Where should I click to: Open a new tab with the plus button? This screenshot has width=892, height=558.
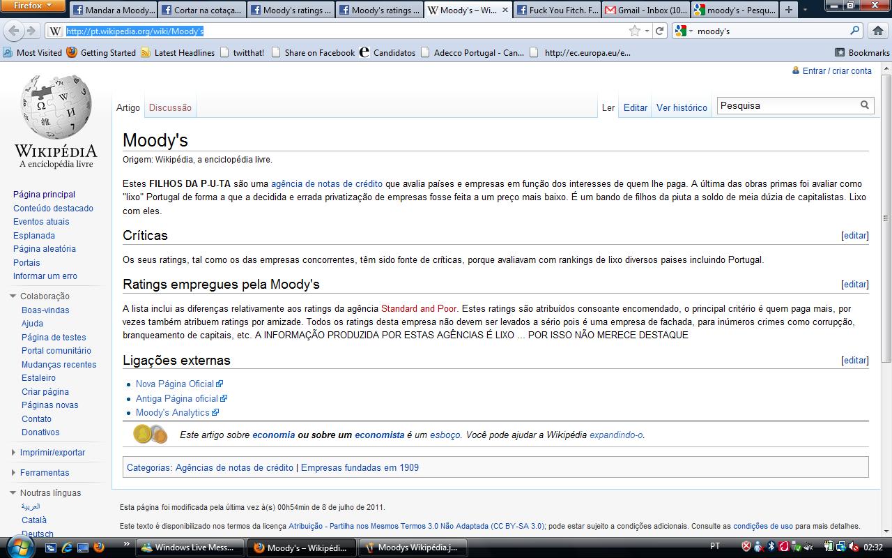click(x=788, y=10)
